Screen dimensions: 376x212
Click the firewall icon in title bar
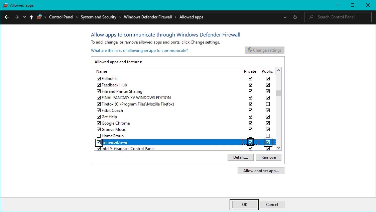[x=6, y=5]
